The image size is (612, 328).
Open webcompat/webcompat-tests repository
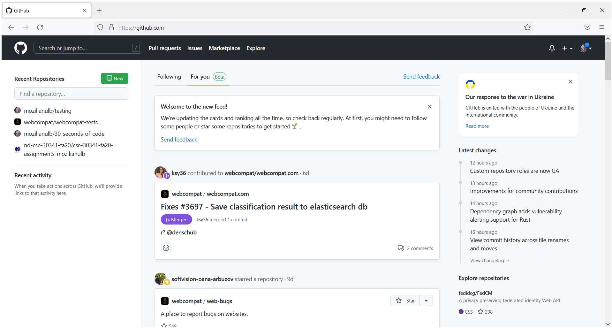pyautogui.click(x=61, y=122)
